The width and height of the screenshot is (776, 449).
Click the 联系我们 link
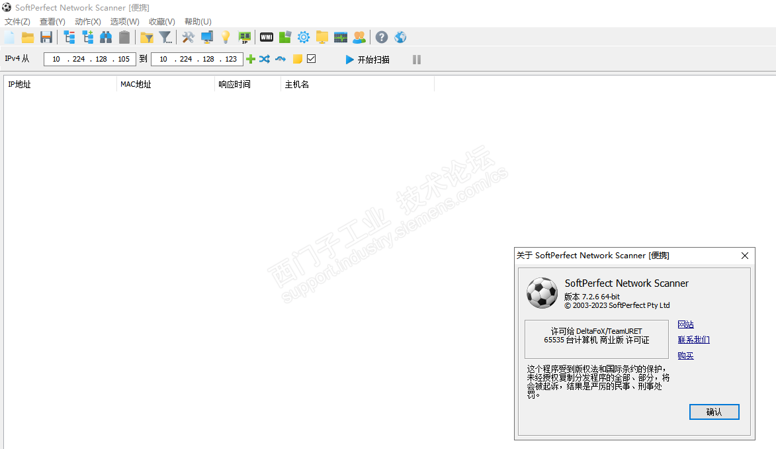pyautogui.click(x=693, y=340)
